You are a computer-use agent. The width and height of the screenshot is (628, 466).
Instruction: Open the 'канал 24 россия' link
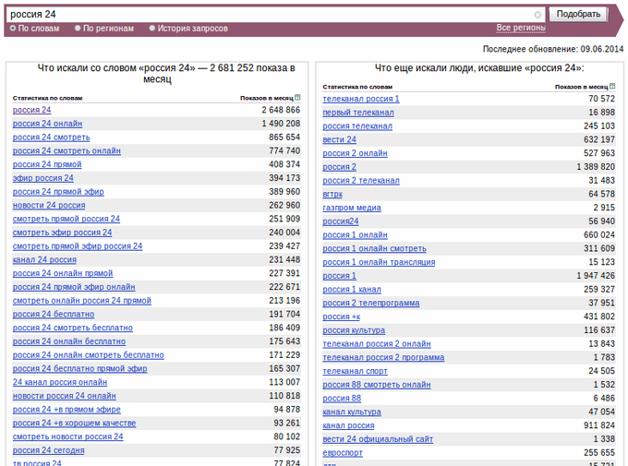(44, 260)
